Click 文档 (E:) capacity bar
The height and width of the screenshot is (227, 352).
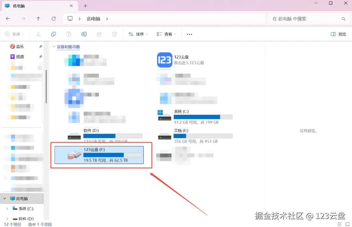(203, 136)
